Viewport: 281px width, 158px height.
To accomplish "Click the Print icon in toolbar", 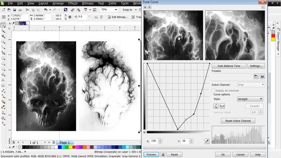I will tap(20, 10).
